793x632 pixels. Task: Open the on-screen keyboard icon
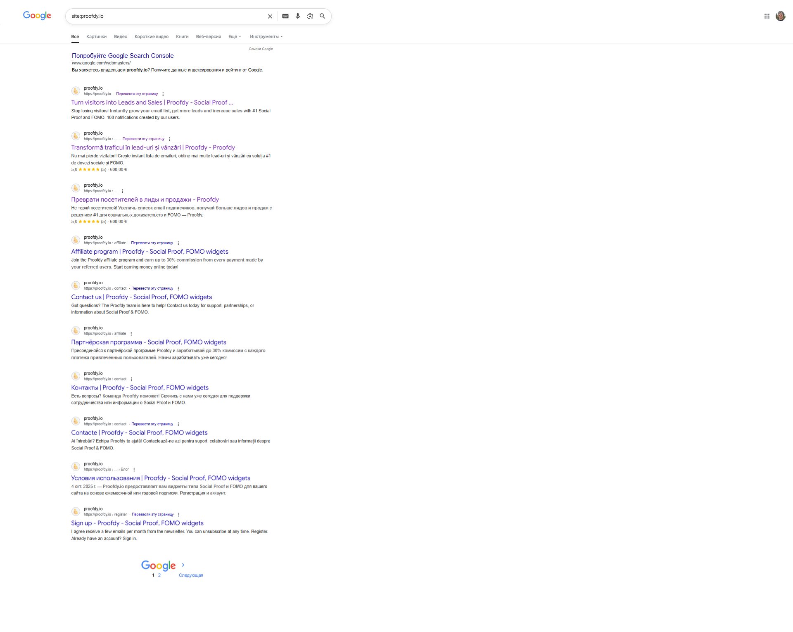click(285, 16)
